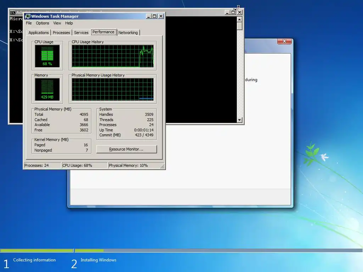Click the Commit (MB) value 423 / 4349

(x=144, y=135)
